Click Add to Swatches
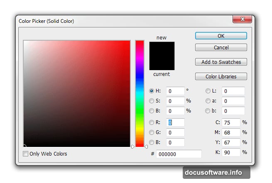The height and width of the screenshot is (183, 272). click(x=221, y=62)
